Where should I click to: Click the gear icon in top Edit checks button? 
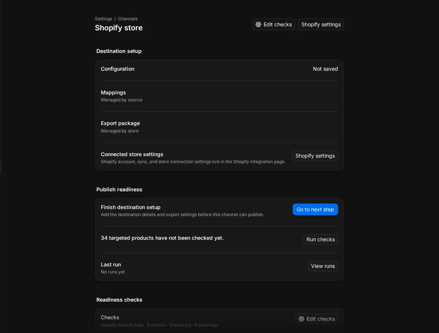click(x=258, y=24)
